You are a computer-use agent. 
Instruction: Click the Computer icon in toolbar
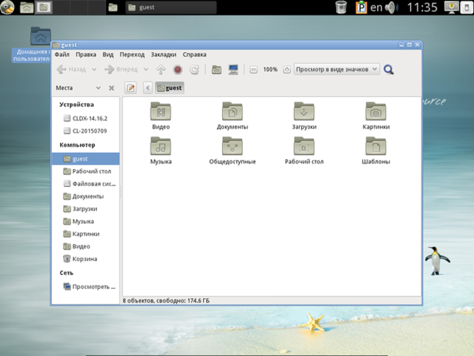tap(233, 69)
